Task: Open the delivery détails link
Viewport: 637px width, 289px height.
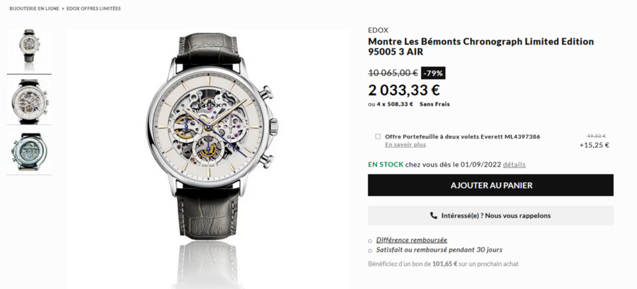Action: 514,164
